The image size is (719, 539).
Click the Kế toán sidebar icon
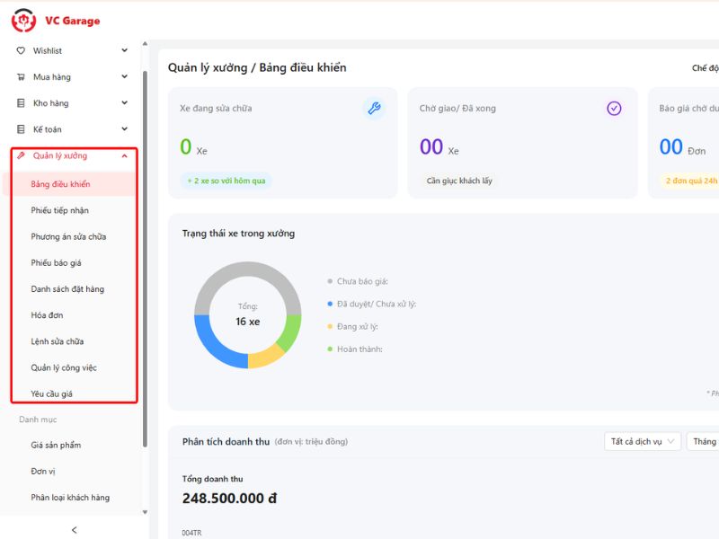(21, 129)
